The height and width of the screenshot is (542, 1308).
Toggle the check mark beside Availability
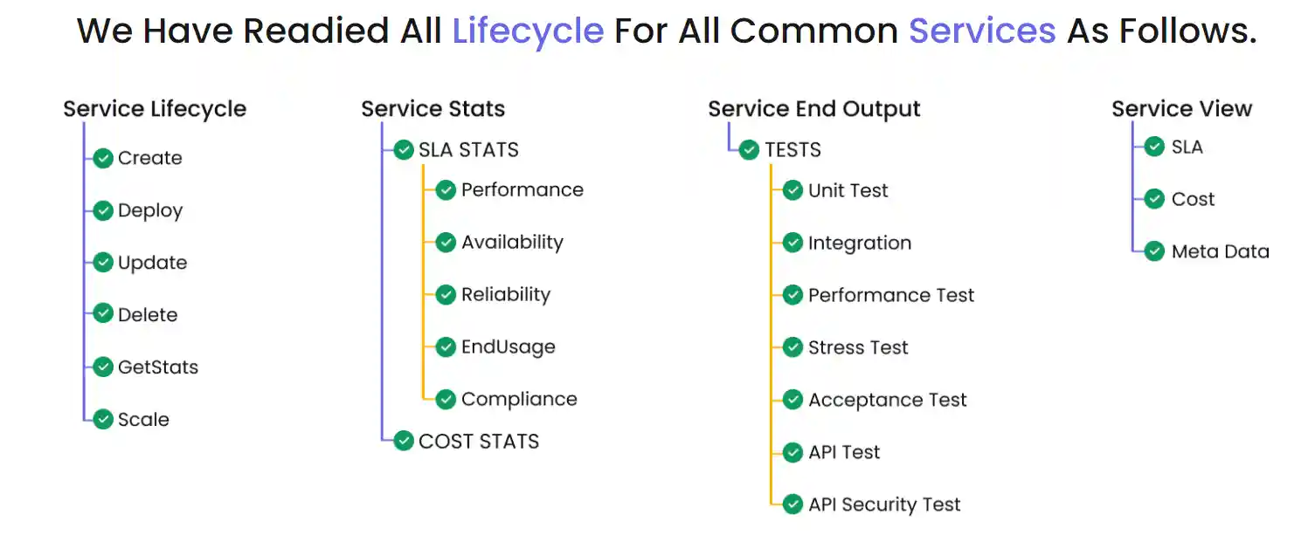[x=446, y=243]
